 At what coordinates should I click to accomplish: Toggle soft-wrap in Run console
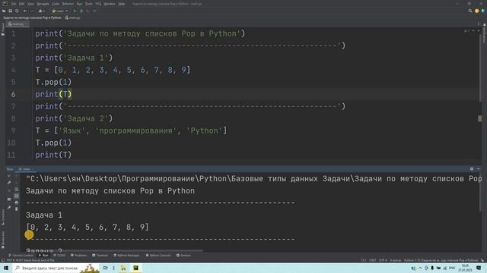(x=17, y=190)
